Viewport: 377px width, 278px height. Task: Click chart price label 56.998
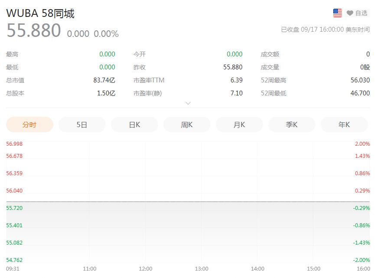point(14,144)
